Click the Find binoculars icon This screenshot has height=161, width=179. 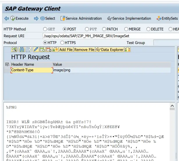tap(22, 49)
